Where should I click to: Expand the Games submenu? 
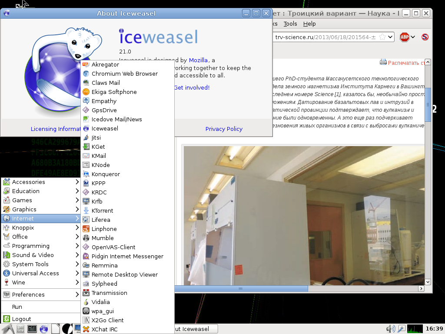41,200
